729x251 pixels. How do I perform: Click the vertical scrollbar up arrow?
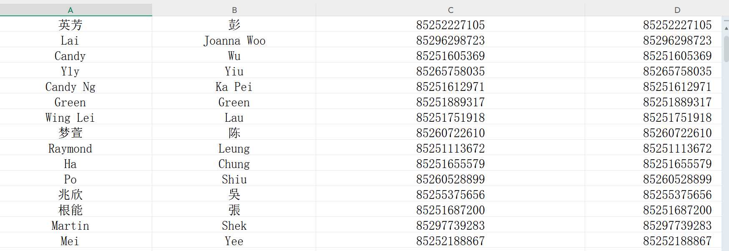726,28
